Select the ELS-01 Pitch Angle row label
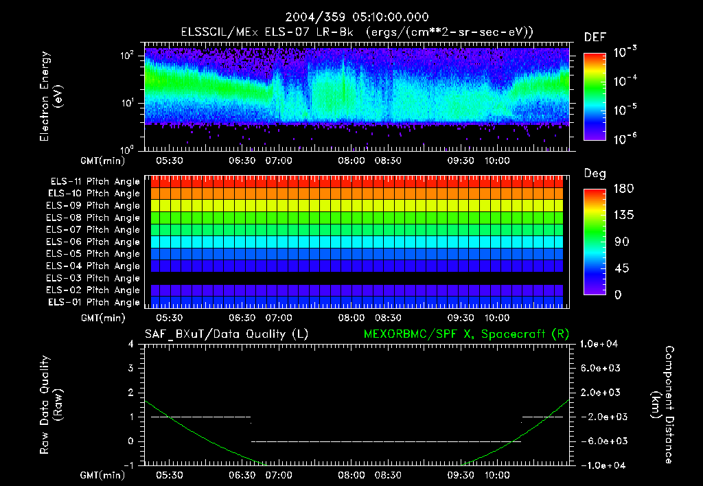Screen dimensions: 703x486 pyautogui.click(x=93, y=302)
